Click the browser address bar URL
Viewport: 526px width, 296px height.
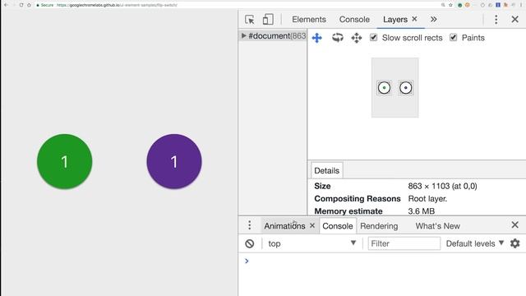[x=117, y=5]
